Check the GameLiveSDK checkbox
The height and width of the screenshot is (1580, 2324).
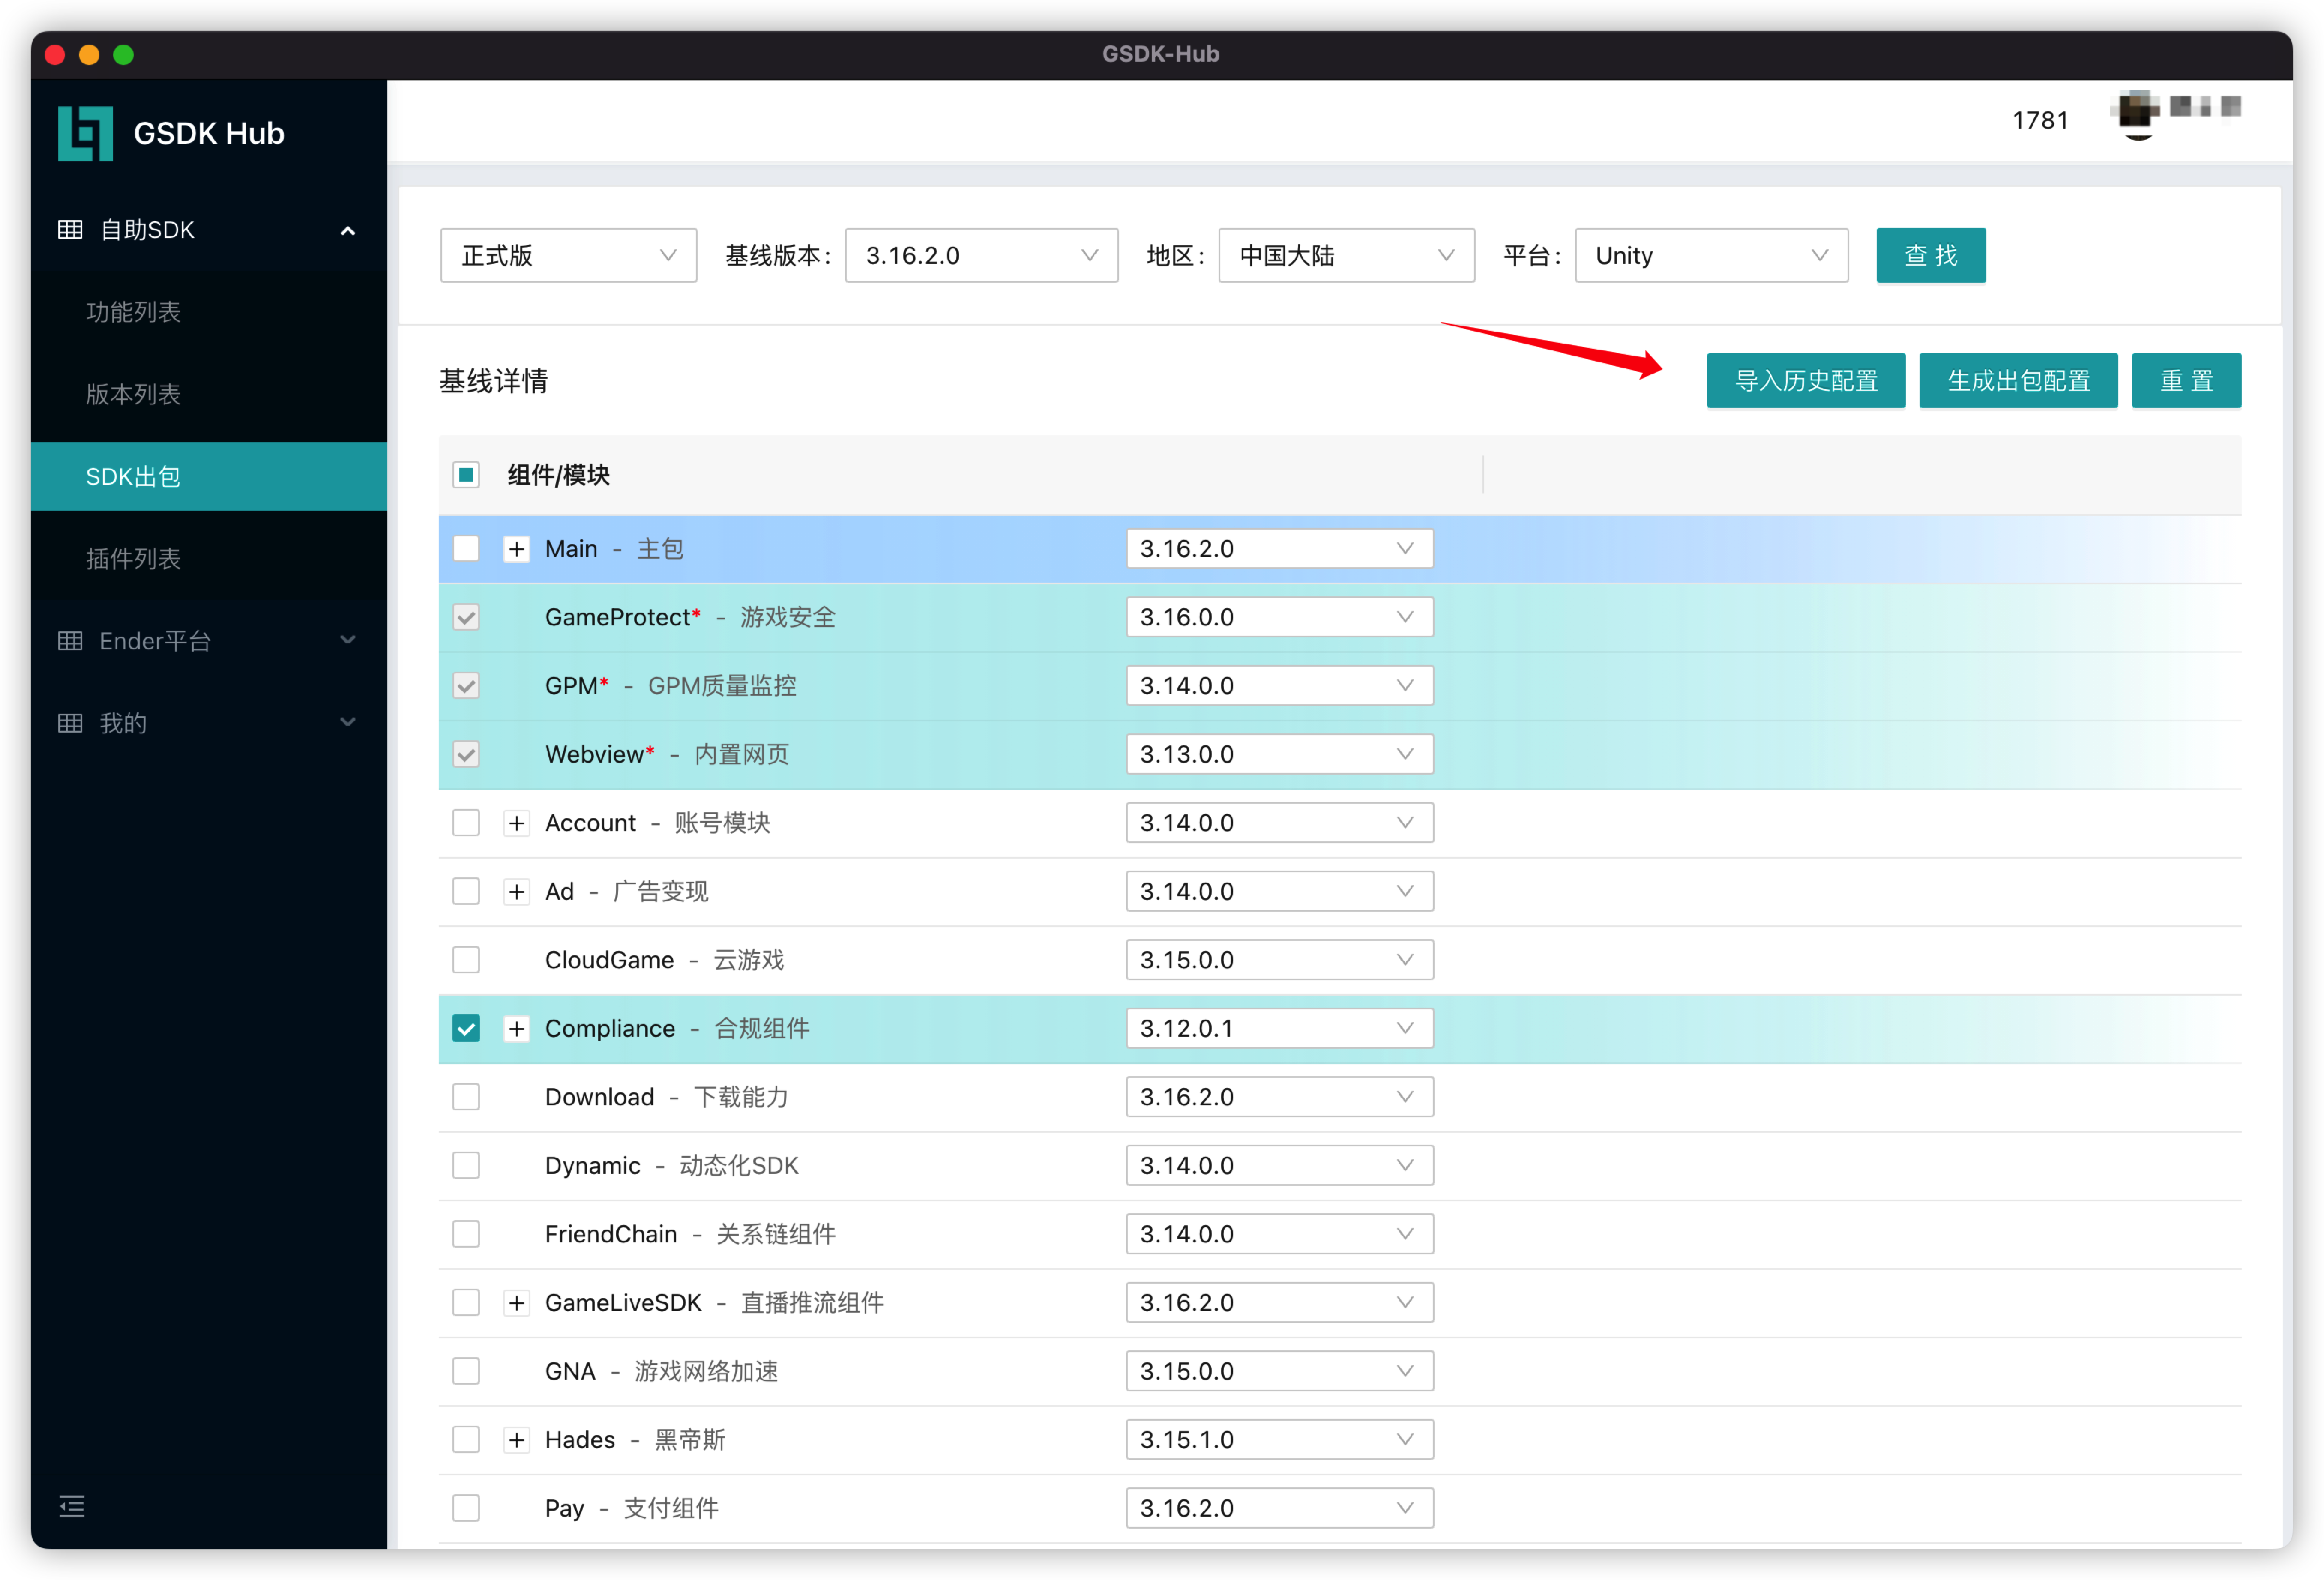pos(466,1302)
